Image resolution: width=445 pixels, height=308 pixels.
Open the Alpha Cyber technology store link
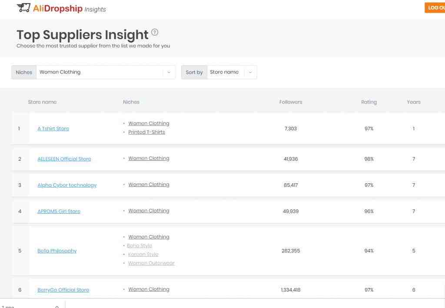(67, 185)
